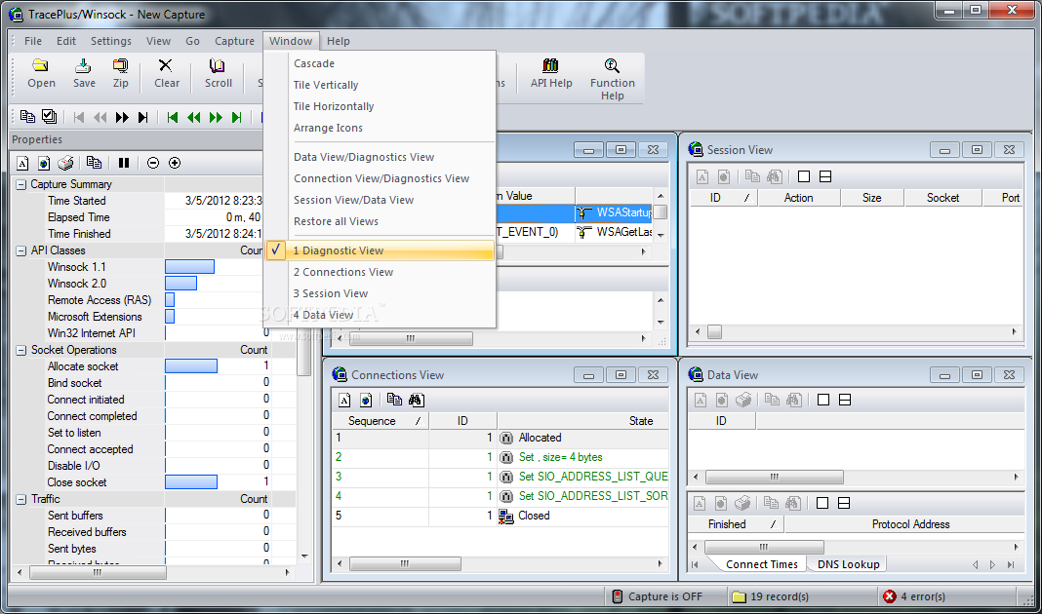Image resolution: width=1042 pixels, height=614 pixels.
Task: Click the Connections View horizontal scrollbar thumb
Action: point(405,563)
